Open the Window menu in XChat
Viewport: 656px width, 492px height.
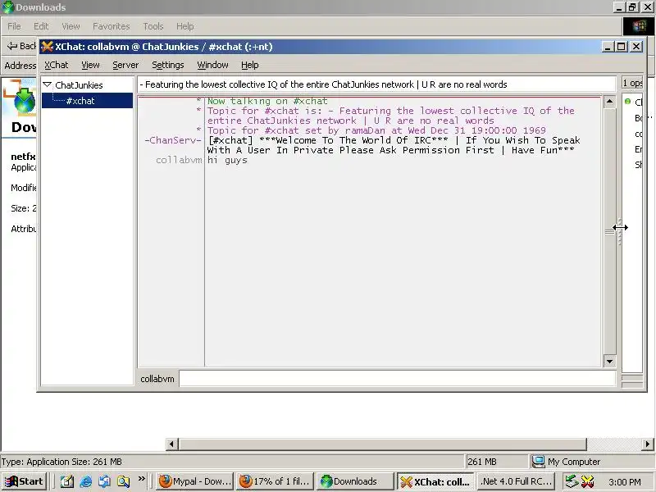point(212,65)
